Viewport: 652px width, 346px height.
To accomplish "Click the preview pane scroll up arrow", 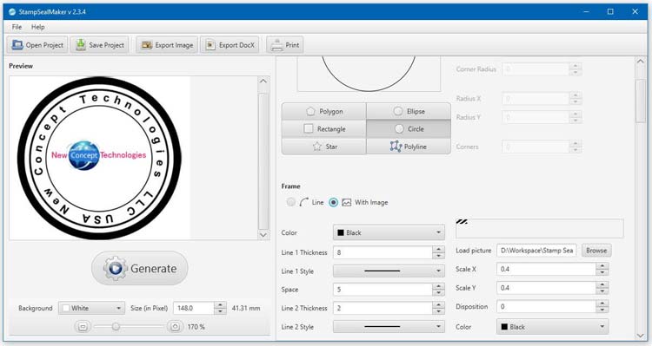I will 263,81.
